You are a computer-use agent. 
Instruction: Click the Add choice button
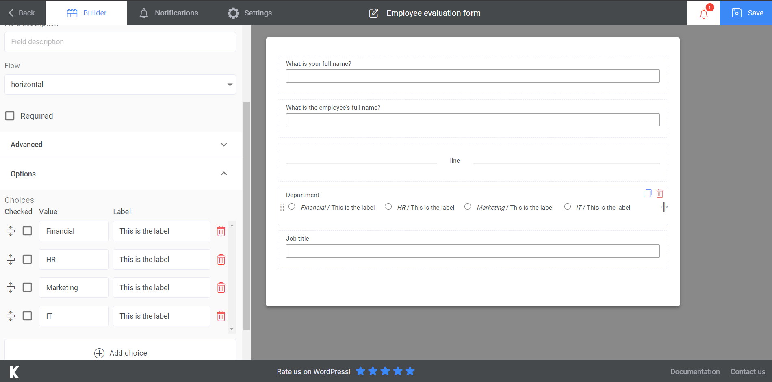click(120, 353)
